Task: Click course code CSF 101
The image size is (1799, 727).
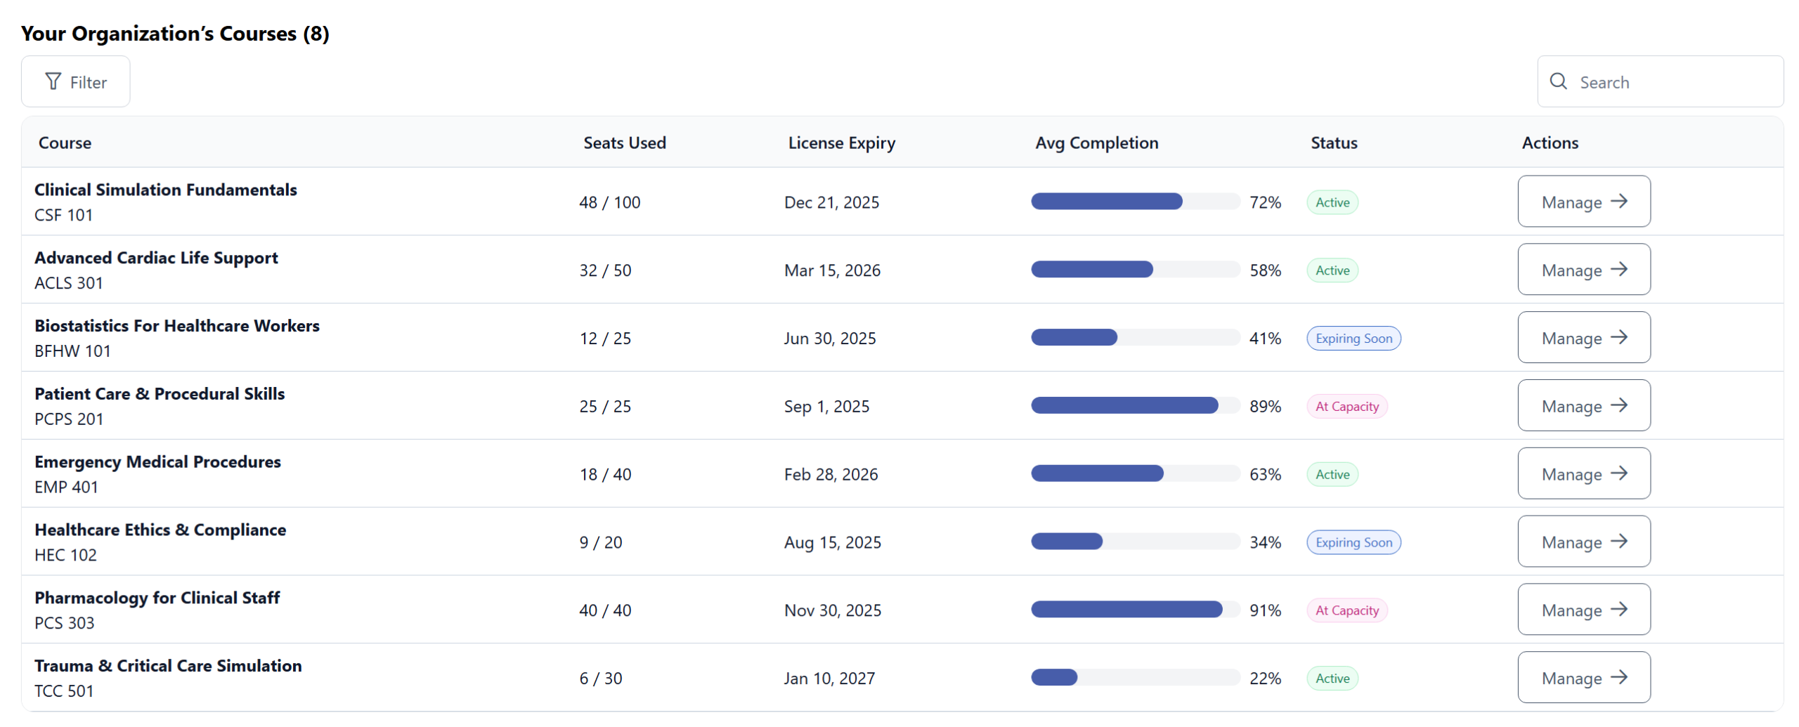Action: pyautogui.click(x=63, y=215)
